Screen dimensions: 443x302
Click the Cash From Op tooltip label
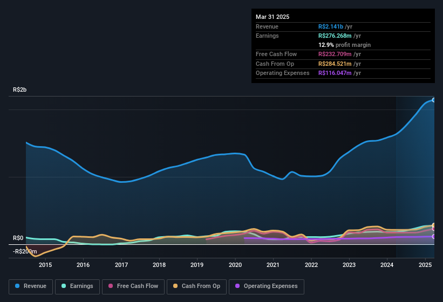tap(275, 64)
